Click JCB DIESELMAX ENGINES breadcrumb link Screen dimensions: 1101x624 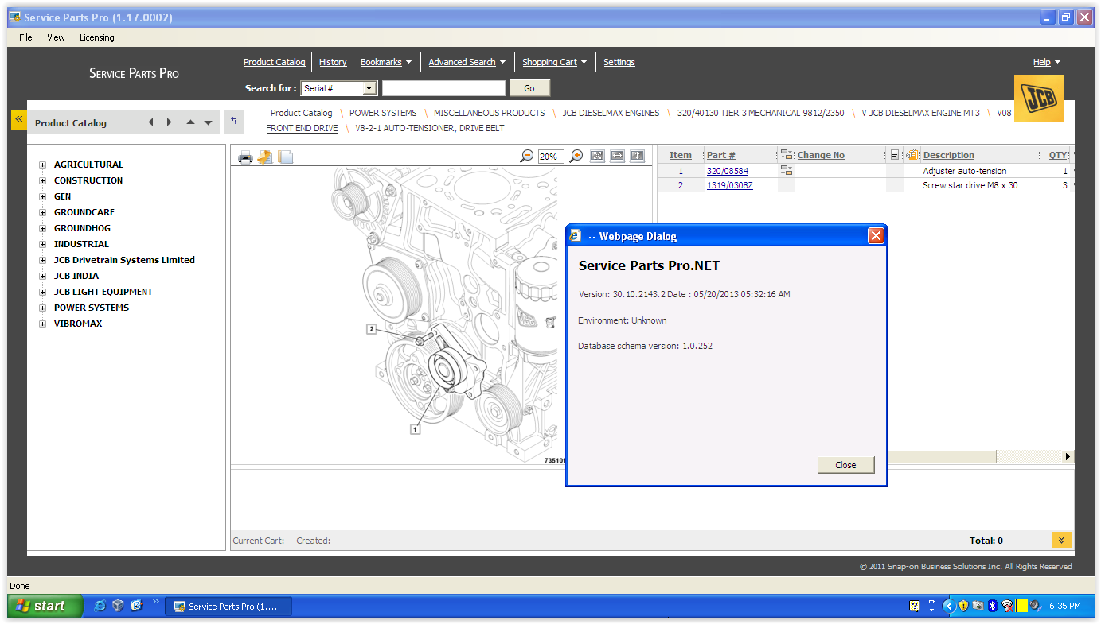pyautogui.click(x=611, y=113)
